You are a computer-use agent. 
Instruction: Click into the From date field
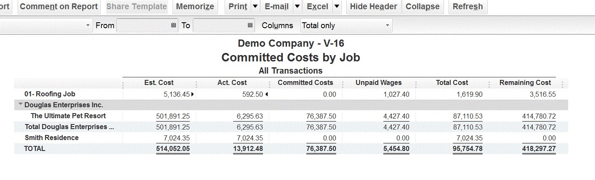143,26
